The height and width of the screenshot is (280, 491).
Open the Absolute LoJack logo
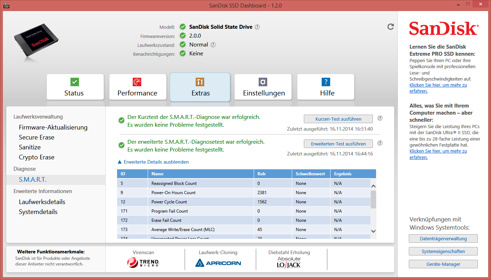pyautogui.click(x=289, y=262)
